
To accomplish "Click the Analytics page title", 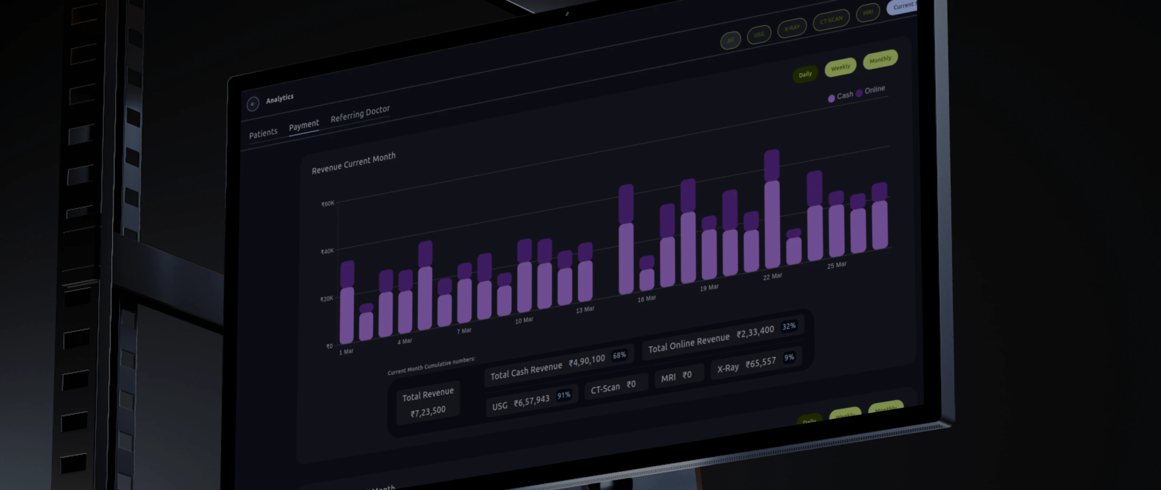I will pos(279,98).
